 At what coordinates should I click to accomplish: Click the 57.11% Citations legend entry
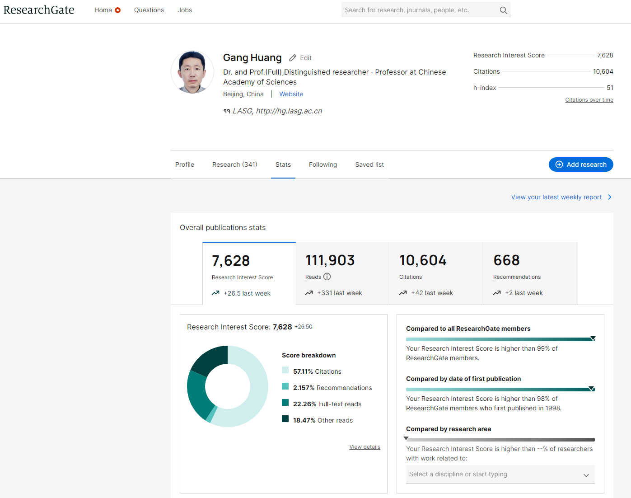click(317, 371)
